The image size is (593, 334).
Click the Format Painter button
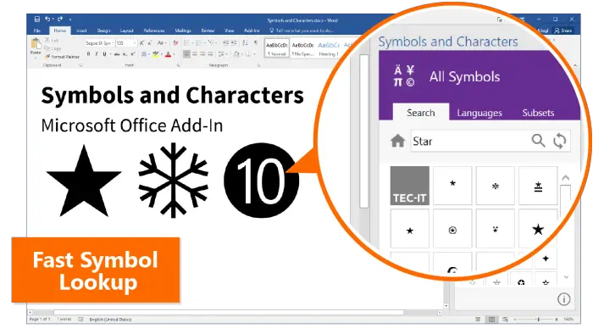[63, 57]
